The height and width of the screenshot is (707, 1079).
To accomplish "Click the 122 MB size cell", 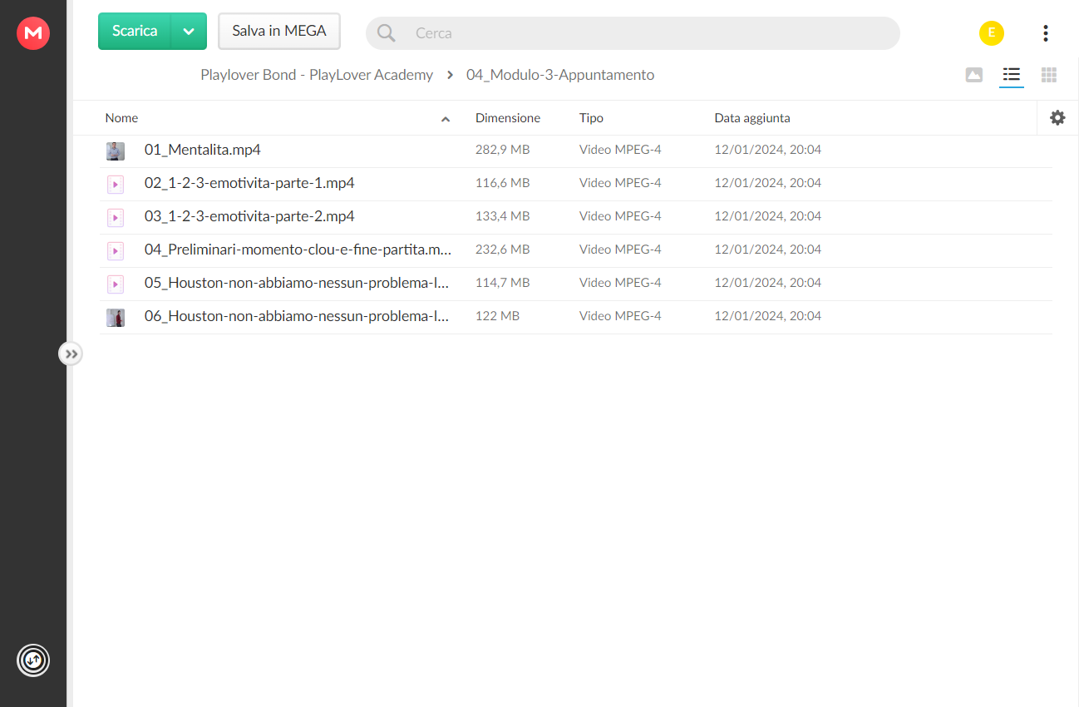I will (x=497, y=316).
